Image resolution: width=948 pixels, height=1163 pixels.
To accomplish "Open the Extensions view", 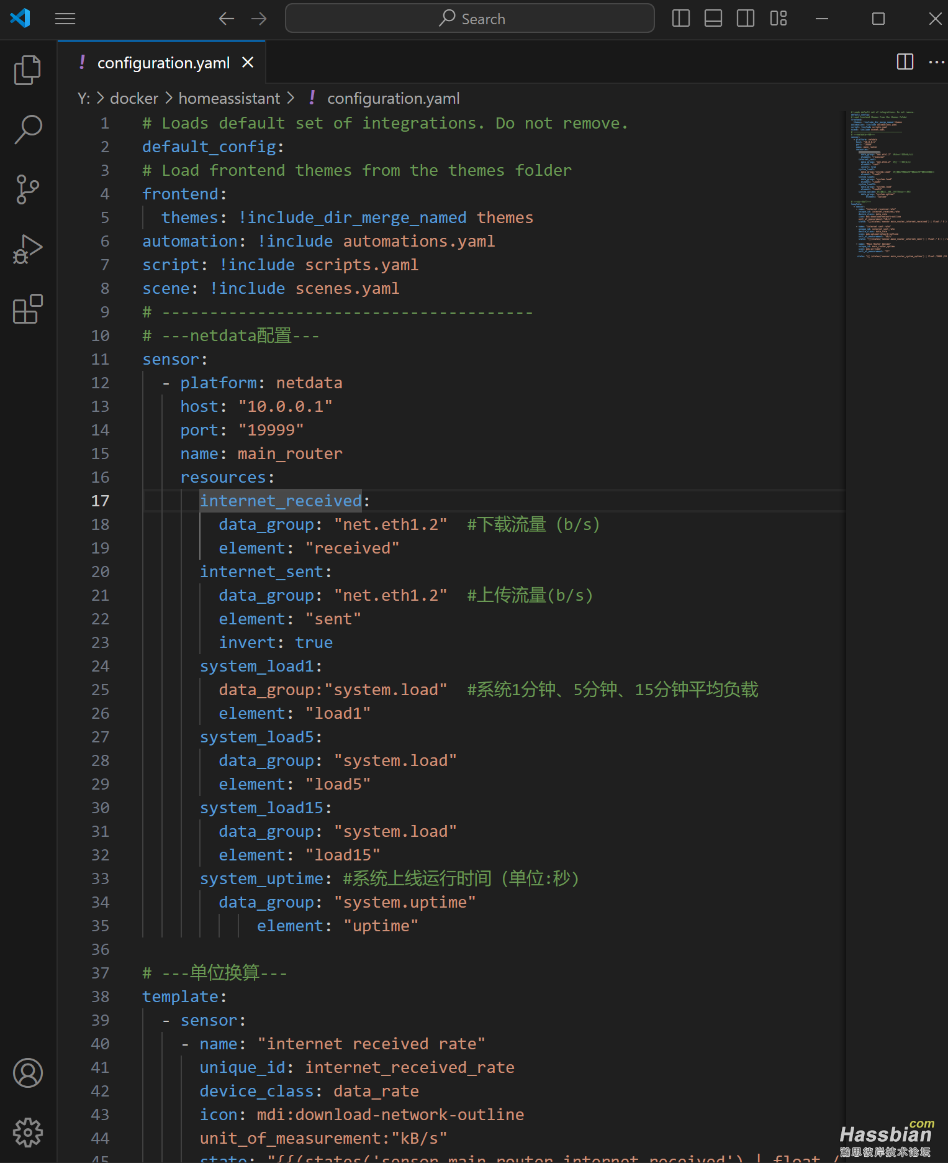I will pos(28,309).
